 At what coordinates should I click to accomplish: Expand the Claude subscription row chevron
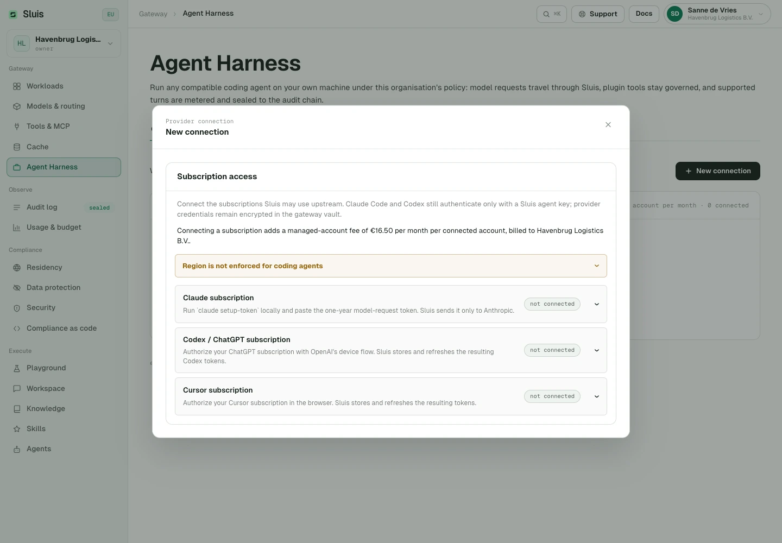pyautogui.click(x=597, y=304)
